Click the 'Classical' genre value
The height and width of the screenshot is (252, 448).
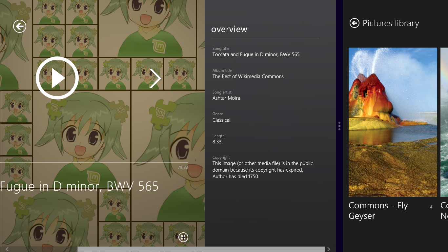[221, 120]
